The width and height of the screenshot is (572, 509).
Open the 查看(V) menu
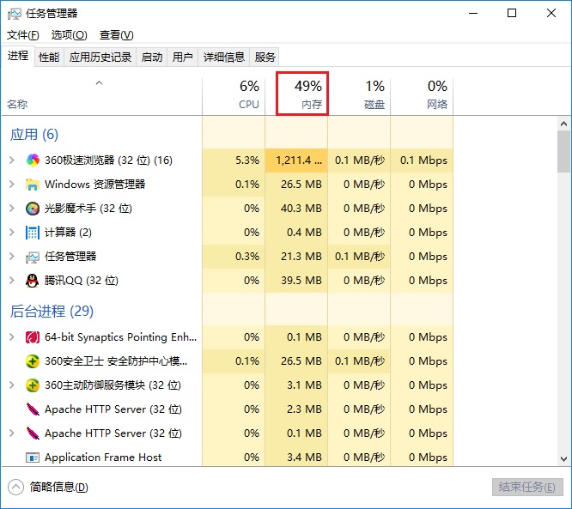pyautogui.click(x=116, y=35)
